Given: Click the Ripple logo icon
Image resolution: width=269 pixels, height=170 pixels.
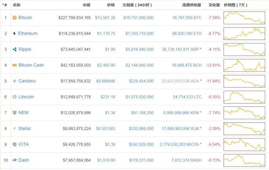Looking at the screenshot, I should pos(14,49).
